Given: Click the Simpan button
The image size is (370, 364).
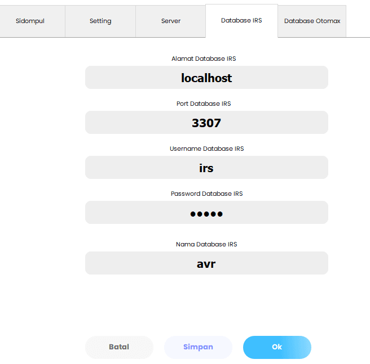Looking at the screenshot, I should [198, 347].
